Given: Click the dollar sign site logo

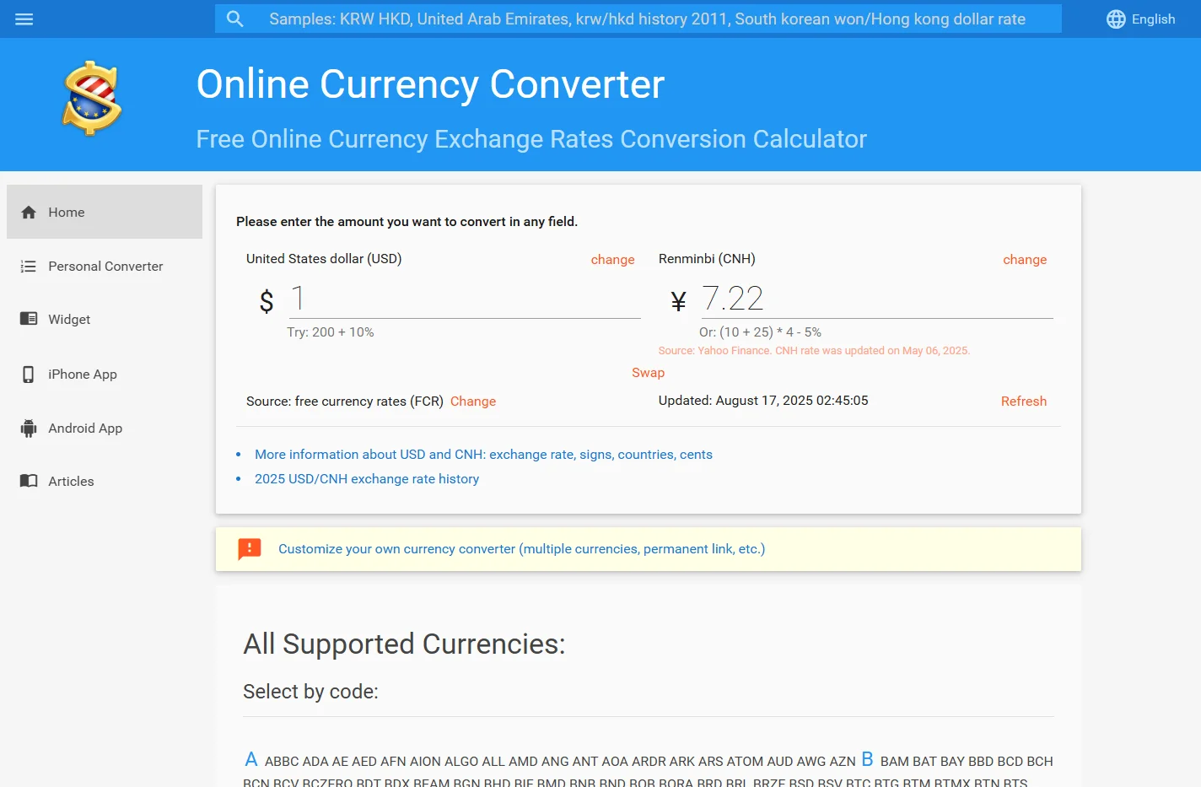Looking at the screenshot, I should [92, 99].
